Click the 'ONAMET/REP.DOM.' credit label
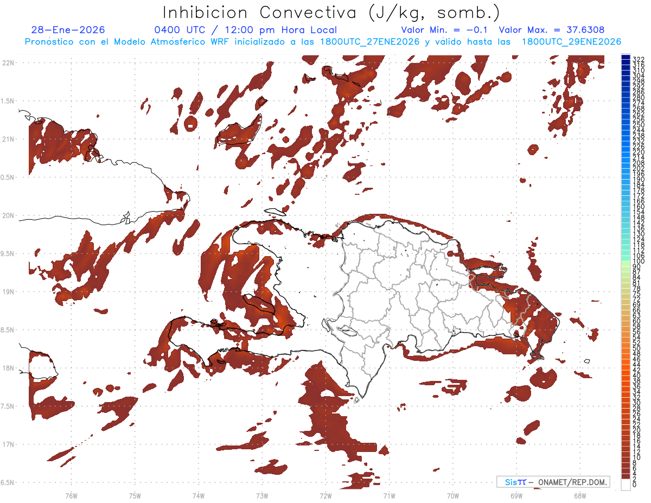The image size is (651, 503). pyautogui.click(x=572, y=482)
